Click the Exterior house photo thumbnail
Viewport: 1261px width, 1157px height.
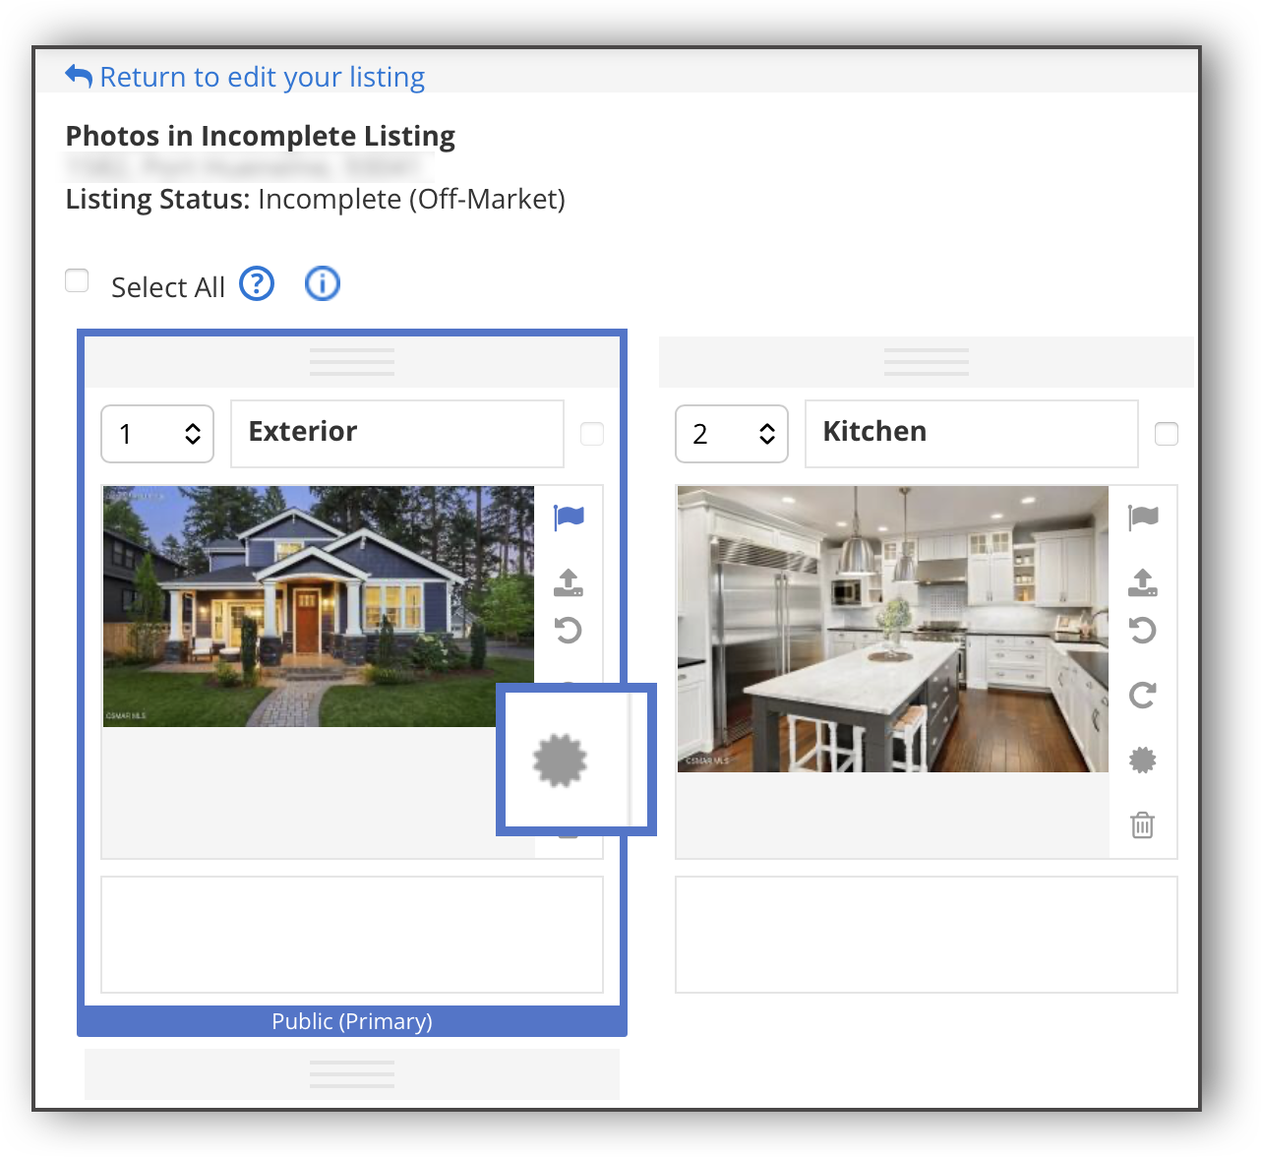[319, 606]
